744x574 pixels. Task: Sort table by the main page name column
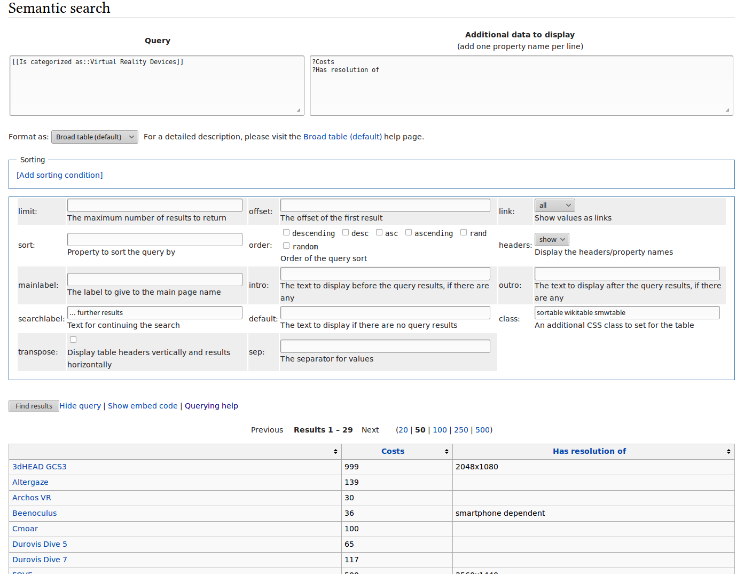[x=335, y=452]
